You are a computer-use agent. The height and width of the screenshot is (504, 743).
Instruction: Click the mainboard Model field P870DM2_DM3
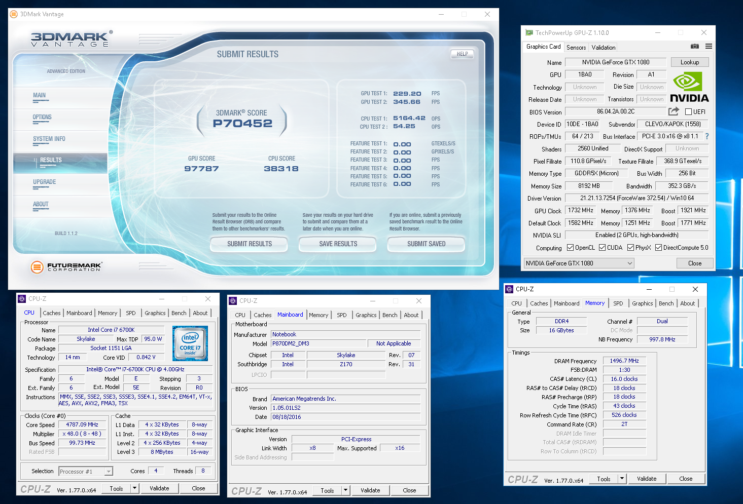pyautogui.click(x=319, y=343)
